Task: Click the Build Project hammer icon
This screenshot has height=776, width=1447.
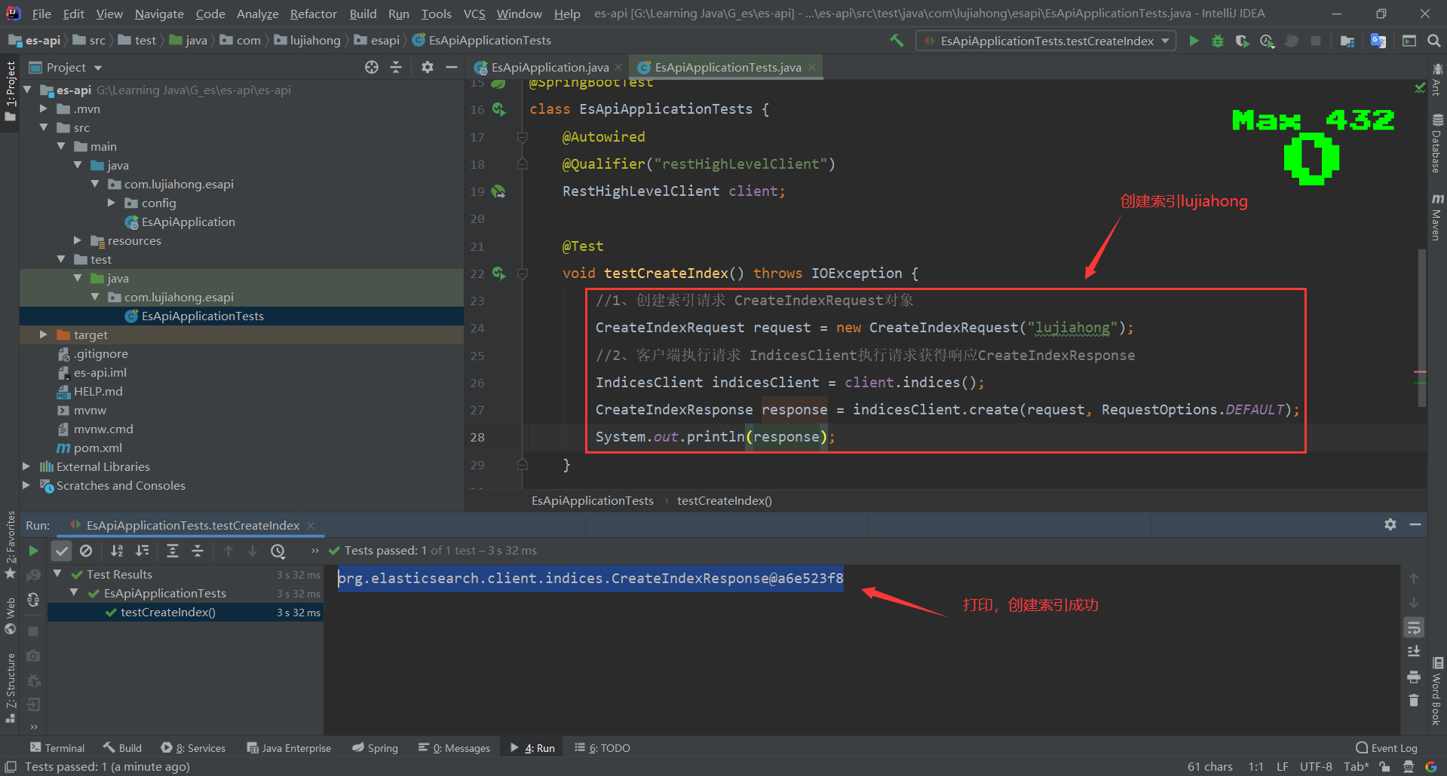Action: 897,41
